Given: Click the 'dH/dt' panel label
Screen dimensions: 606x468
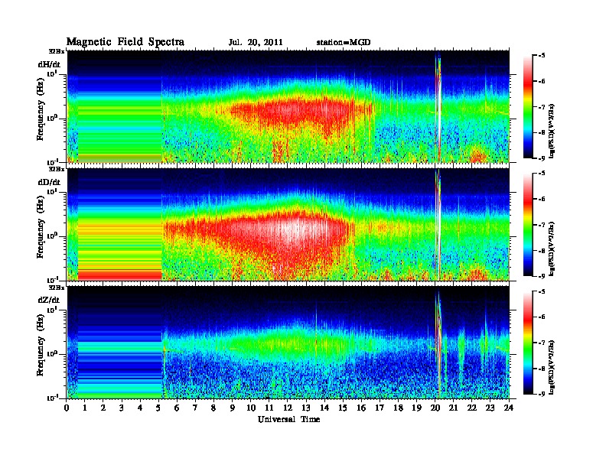Looking at the screenshot, I should pyautogui.click(x=49, y=64).
